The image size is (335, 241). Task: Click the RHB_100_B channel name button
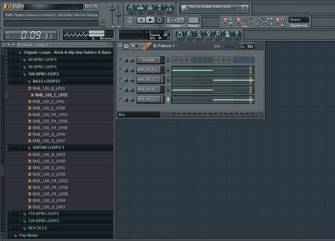click(148, 70)
